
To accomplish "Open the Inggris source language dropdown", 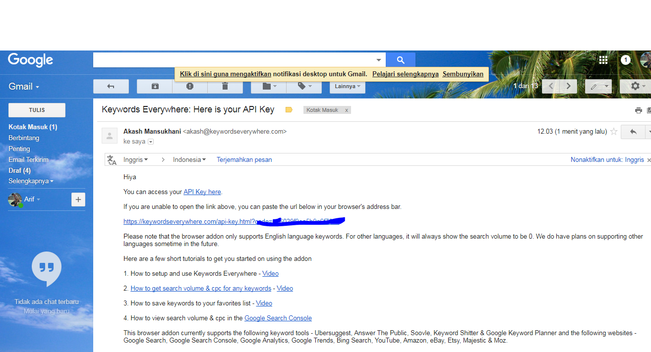I will [136, 159].
